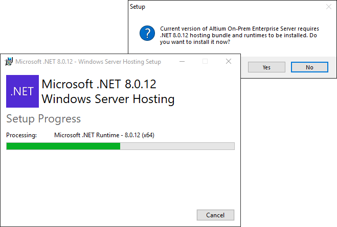This screenshot has height=227, width=337.
Task: Click the 'Microsoft .NET 8.0.12' heading text
Action: click(99, 84)
